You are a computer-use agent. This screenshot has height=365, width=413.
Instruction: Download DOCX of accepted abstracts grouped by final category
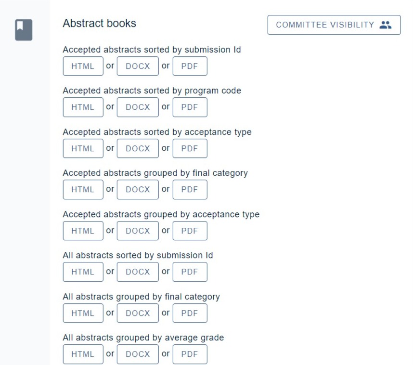pos(138,190)
